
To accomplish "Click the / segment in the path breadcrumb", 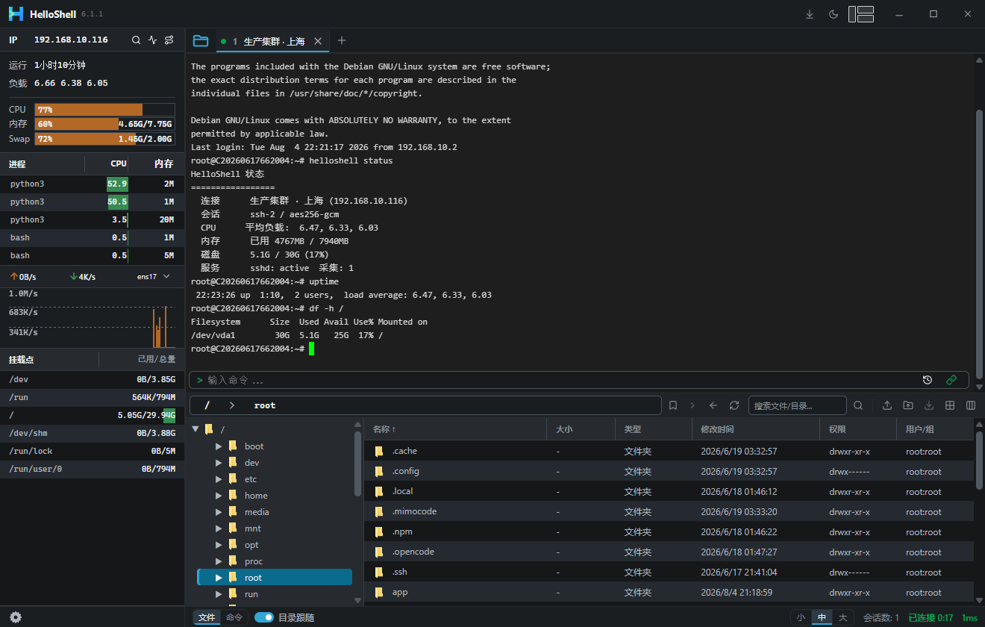I will [207, 405].
